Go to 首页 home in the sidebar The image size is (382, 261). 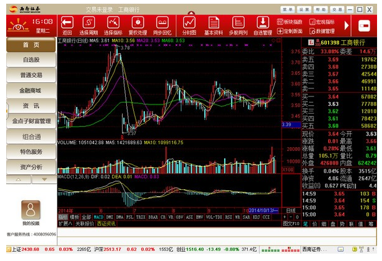coord(31,45)
